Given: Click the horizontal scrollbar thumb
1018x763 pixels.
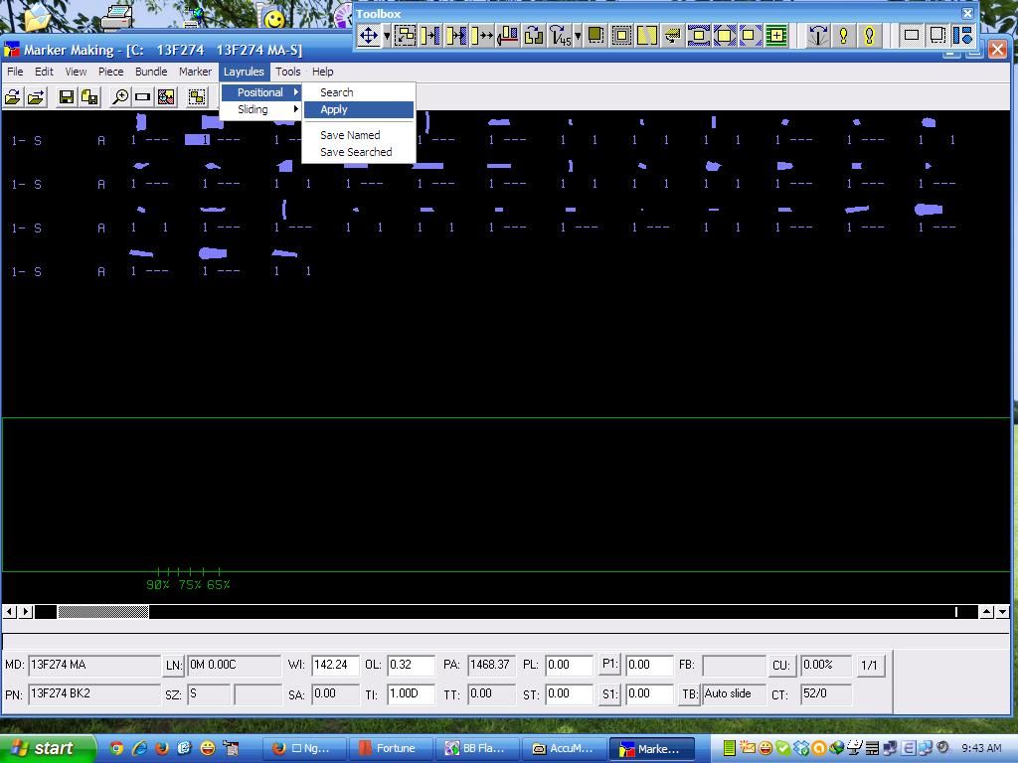Looking at the screenshot, I should coord(103,611).
